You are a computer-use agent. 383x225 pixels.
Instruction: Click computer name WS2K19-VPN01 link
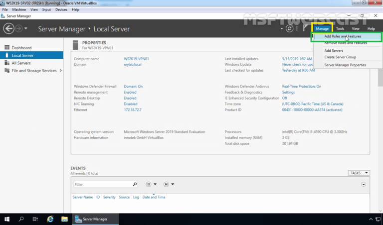pyautogui.click(x=136, y=59)
